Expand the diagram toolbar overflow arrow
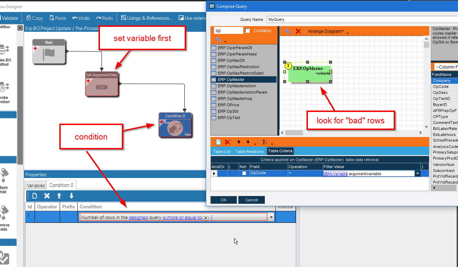 point(347,33)
